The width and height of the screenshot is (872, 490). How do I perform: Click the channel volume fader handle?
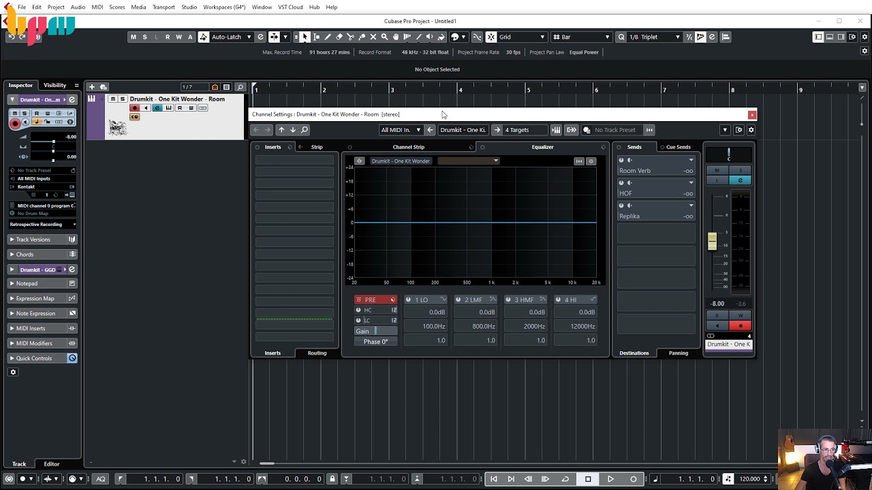712,241
